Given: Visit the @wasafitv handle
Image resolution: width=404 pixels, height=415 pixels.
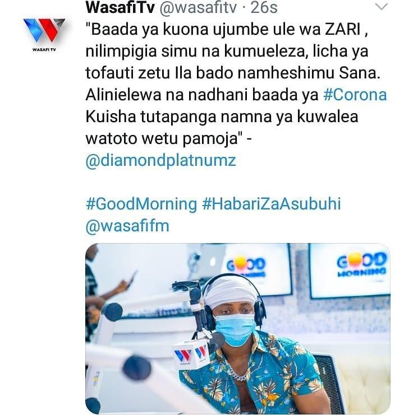Looking at the screenshot, I should 198,8.
